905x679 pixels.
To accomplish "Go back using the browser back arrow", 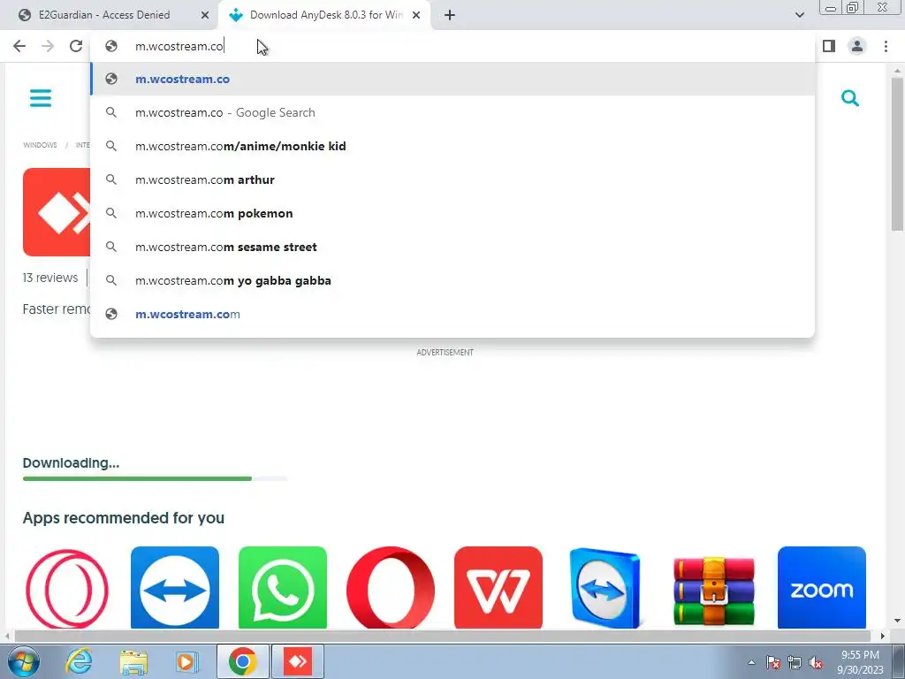I will 19,46.
